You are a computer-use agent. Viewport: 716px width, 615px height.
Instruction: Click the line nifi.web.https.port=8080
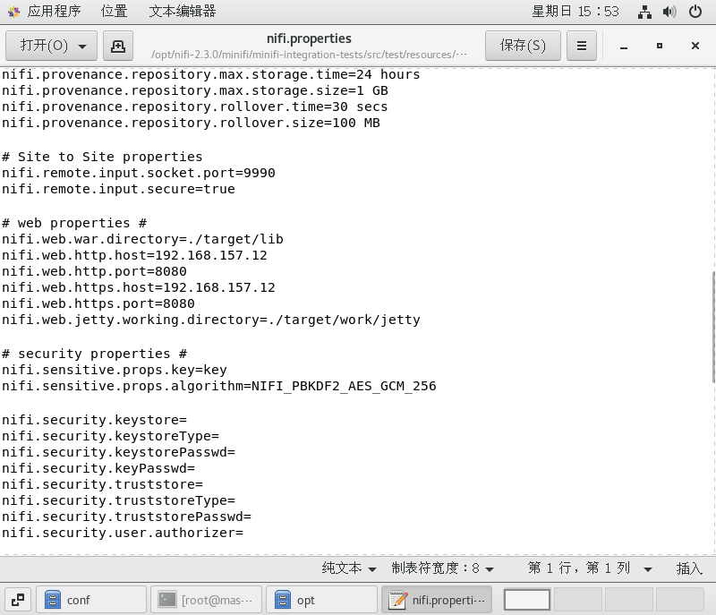click(98, 303)
